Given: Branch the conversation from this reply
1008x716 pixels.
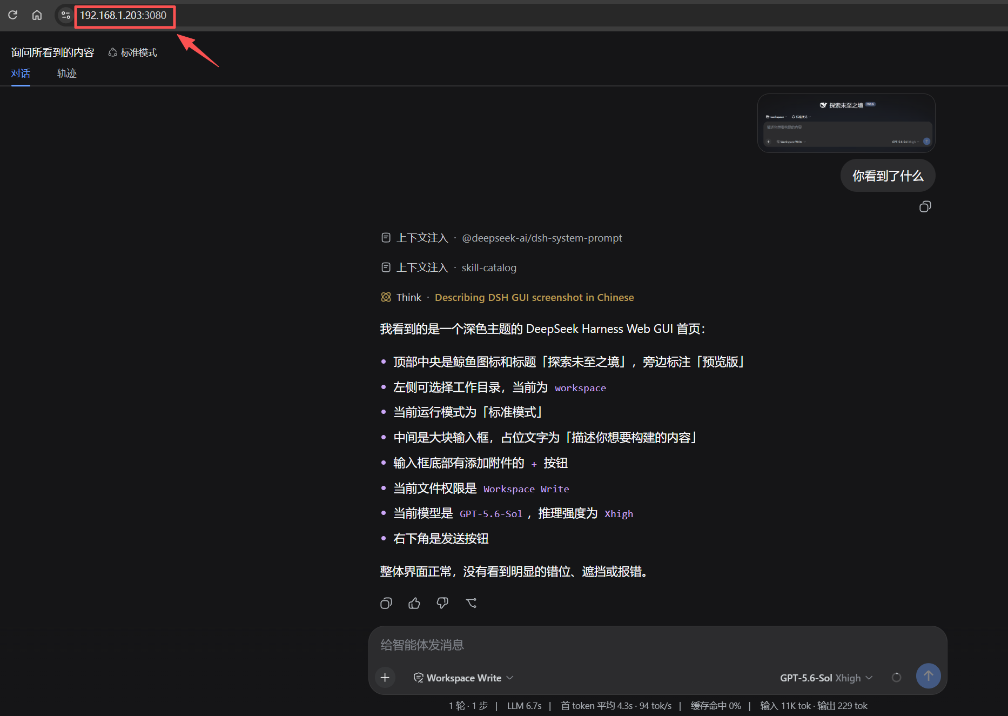Looking at the screenshot, I should [x=471, y=603].
